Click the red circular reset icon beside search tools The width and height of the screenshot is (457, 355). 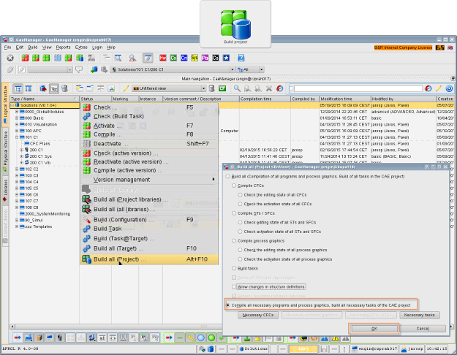point(279,88)
